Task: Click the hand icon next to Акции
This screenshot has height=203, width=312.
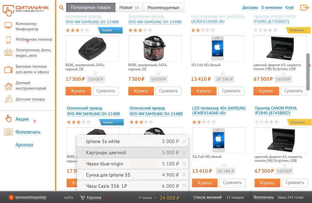Action: click(x=8, y=119)
